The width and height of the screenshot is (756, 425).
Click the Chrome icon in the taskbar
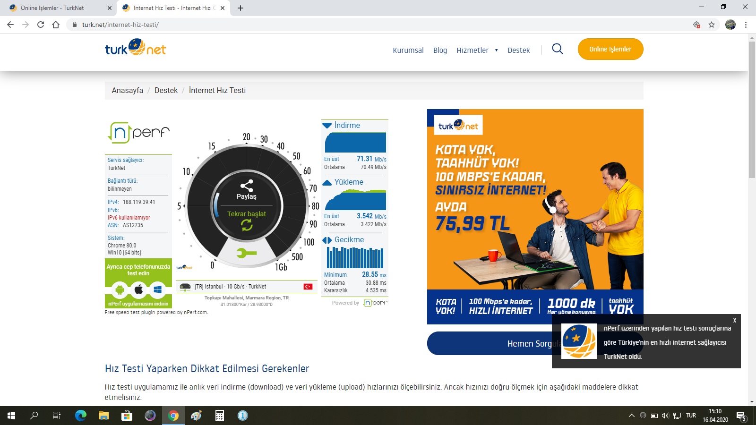pos(173,416)
